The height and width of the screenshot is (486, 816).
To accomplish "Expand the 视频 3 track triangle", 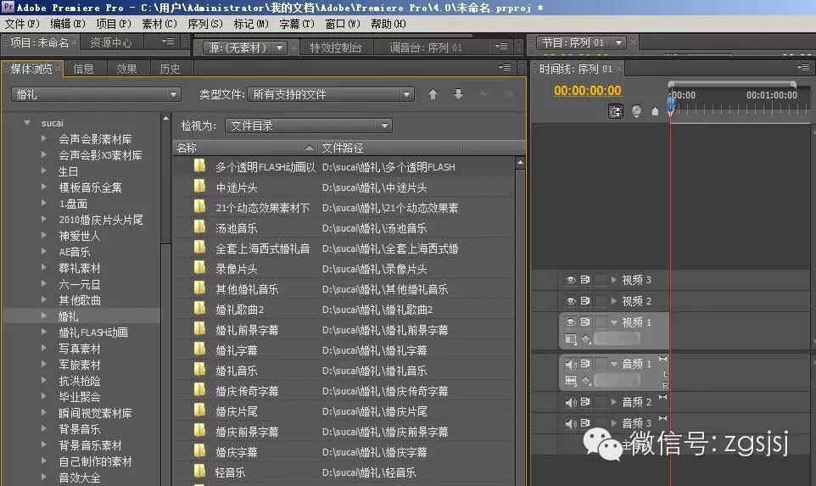I will click(x=614, y=280).
